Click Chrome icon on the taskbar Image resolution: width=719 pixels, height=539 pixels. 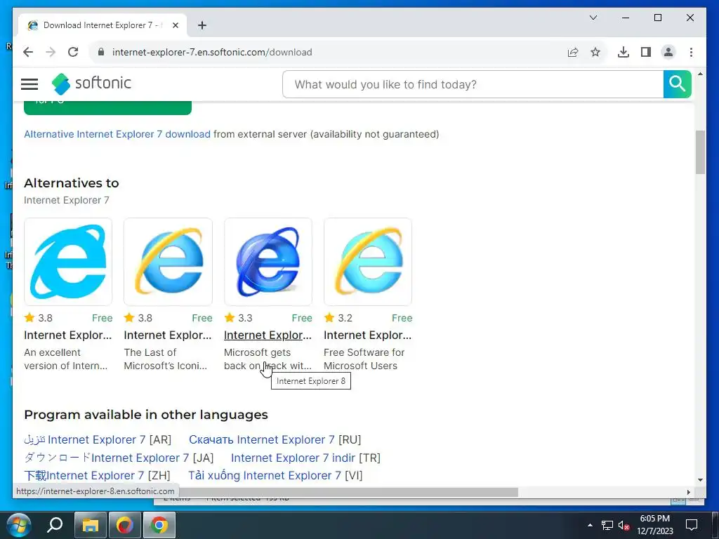pyautogui.click(x=159, y=525)
